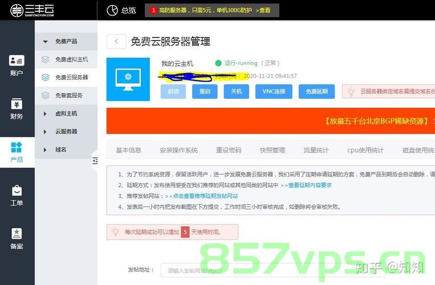The height and width of the screenshot is (285, 435).
Task: Switch to the 重设密码 tab
Action: [229, 150]
